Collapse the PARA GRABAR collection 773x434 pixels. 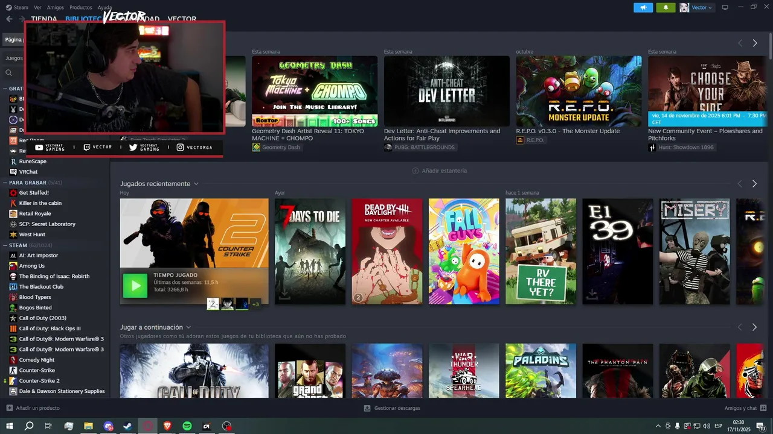(x=5, y=182)
